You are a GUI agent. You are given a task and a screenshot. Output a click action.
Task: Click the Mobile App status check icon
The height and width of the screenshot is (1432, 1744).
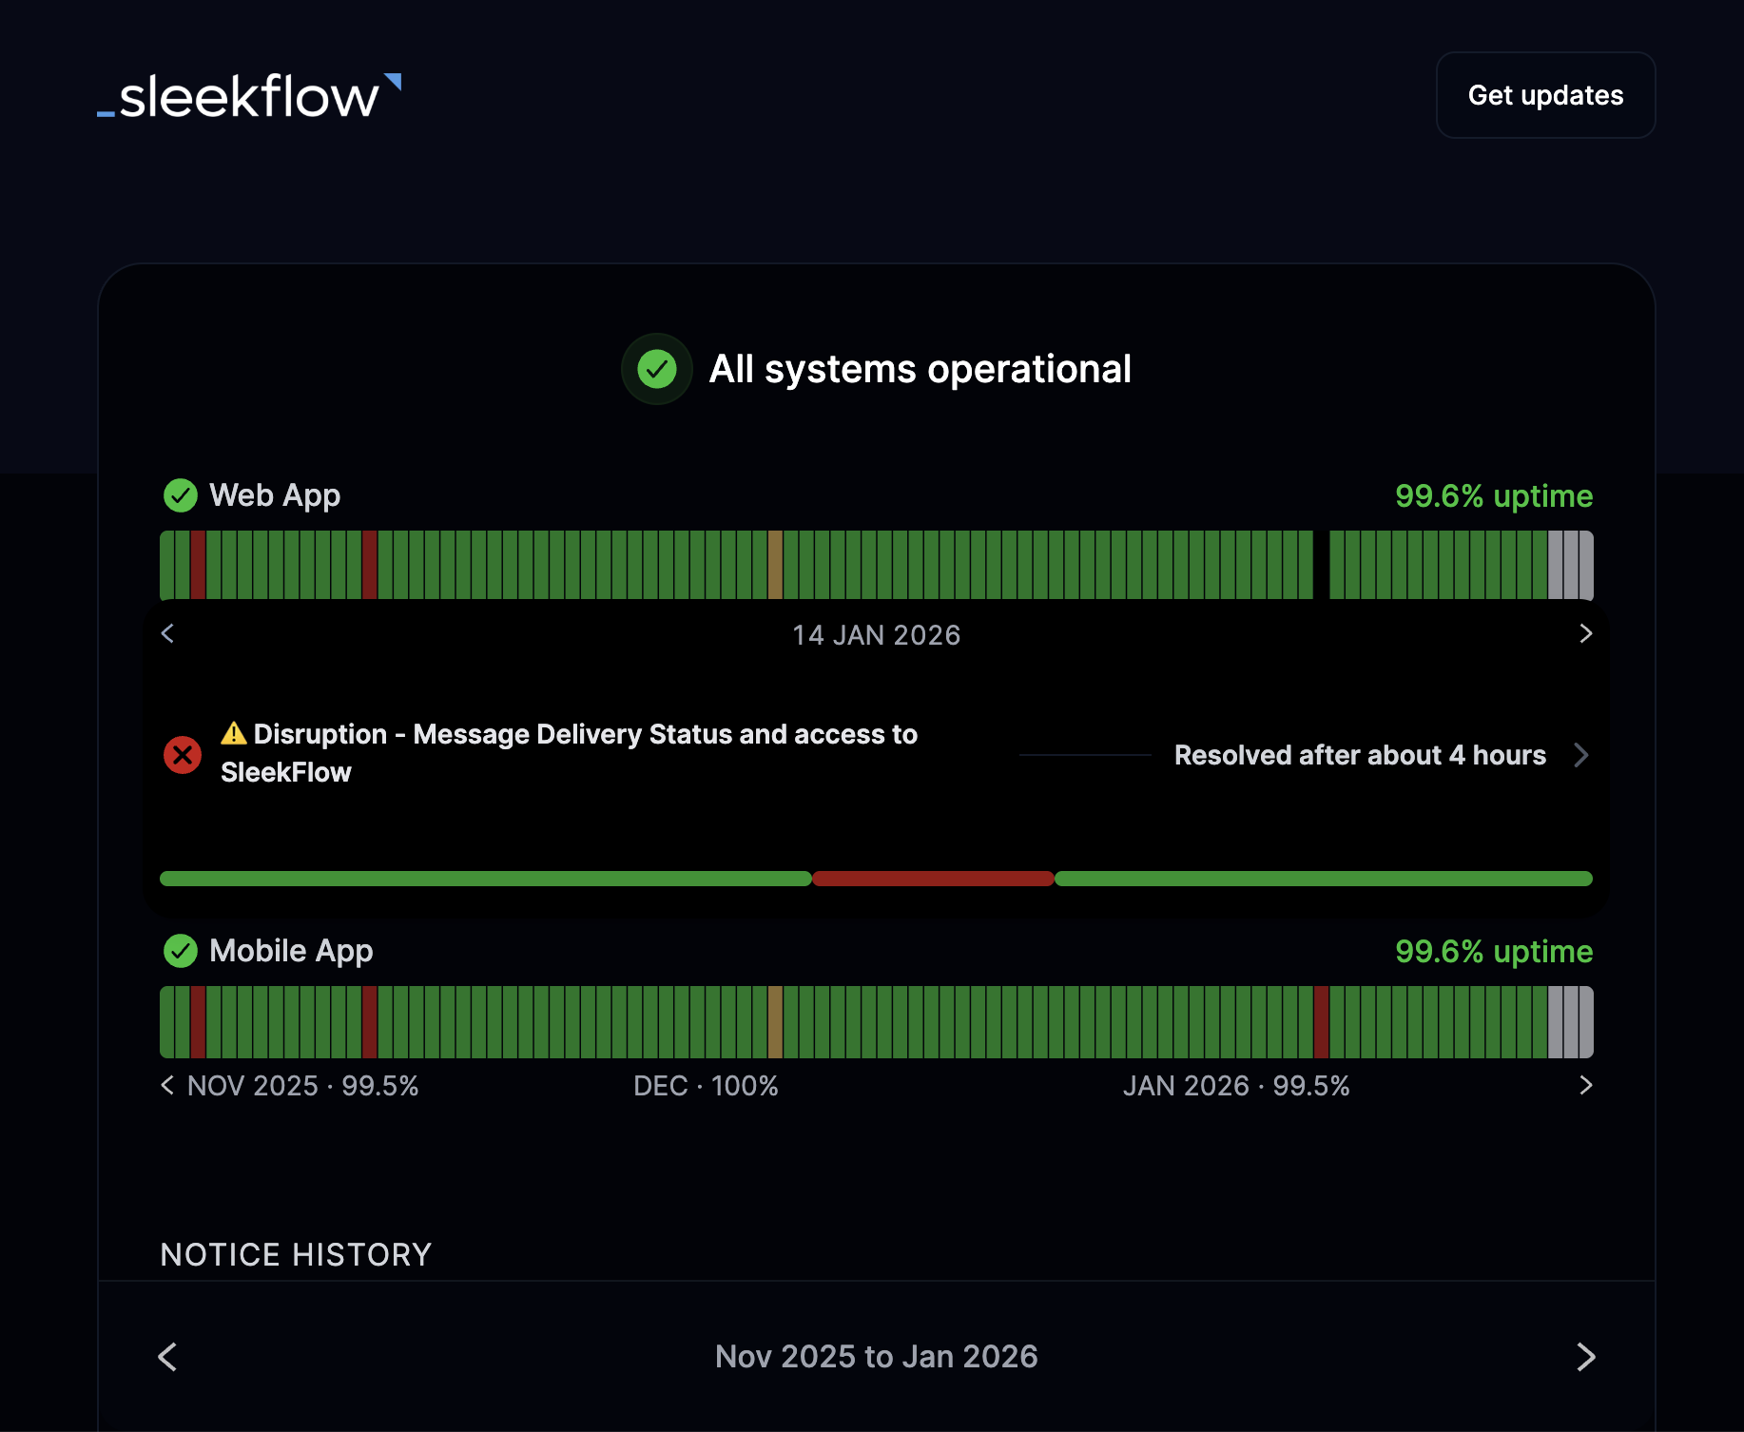(x=181, y=951)
